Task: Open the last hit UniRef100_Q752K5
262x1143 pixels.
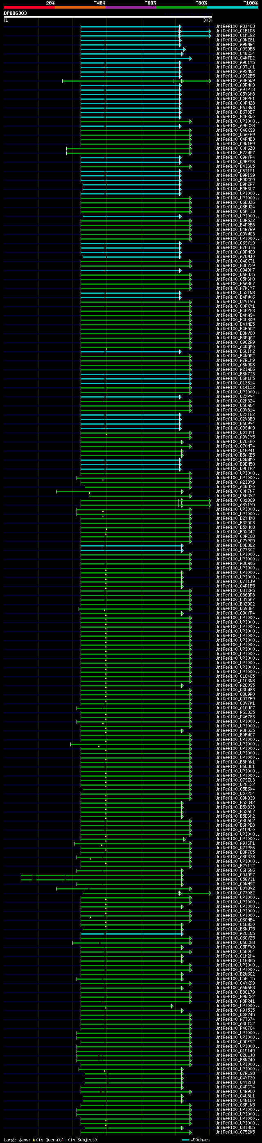Action: tap(235, 1132)
